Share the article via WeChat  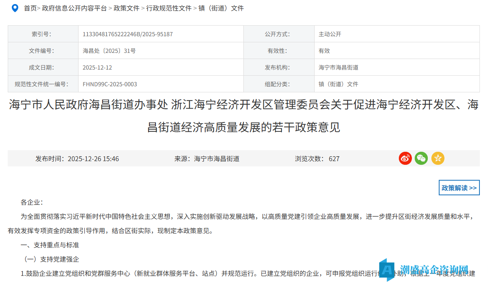pos(421,158)
